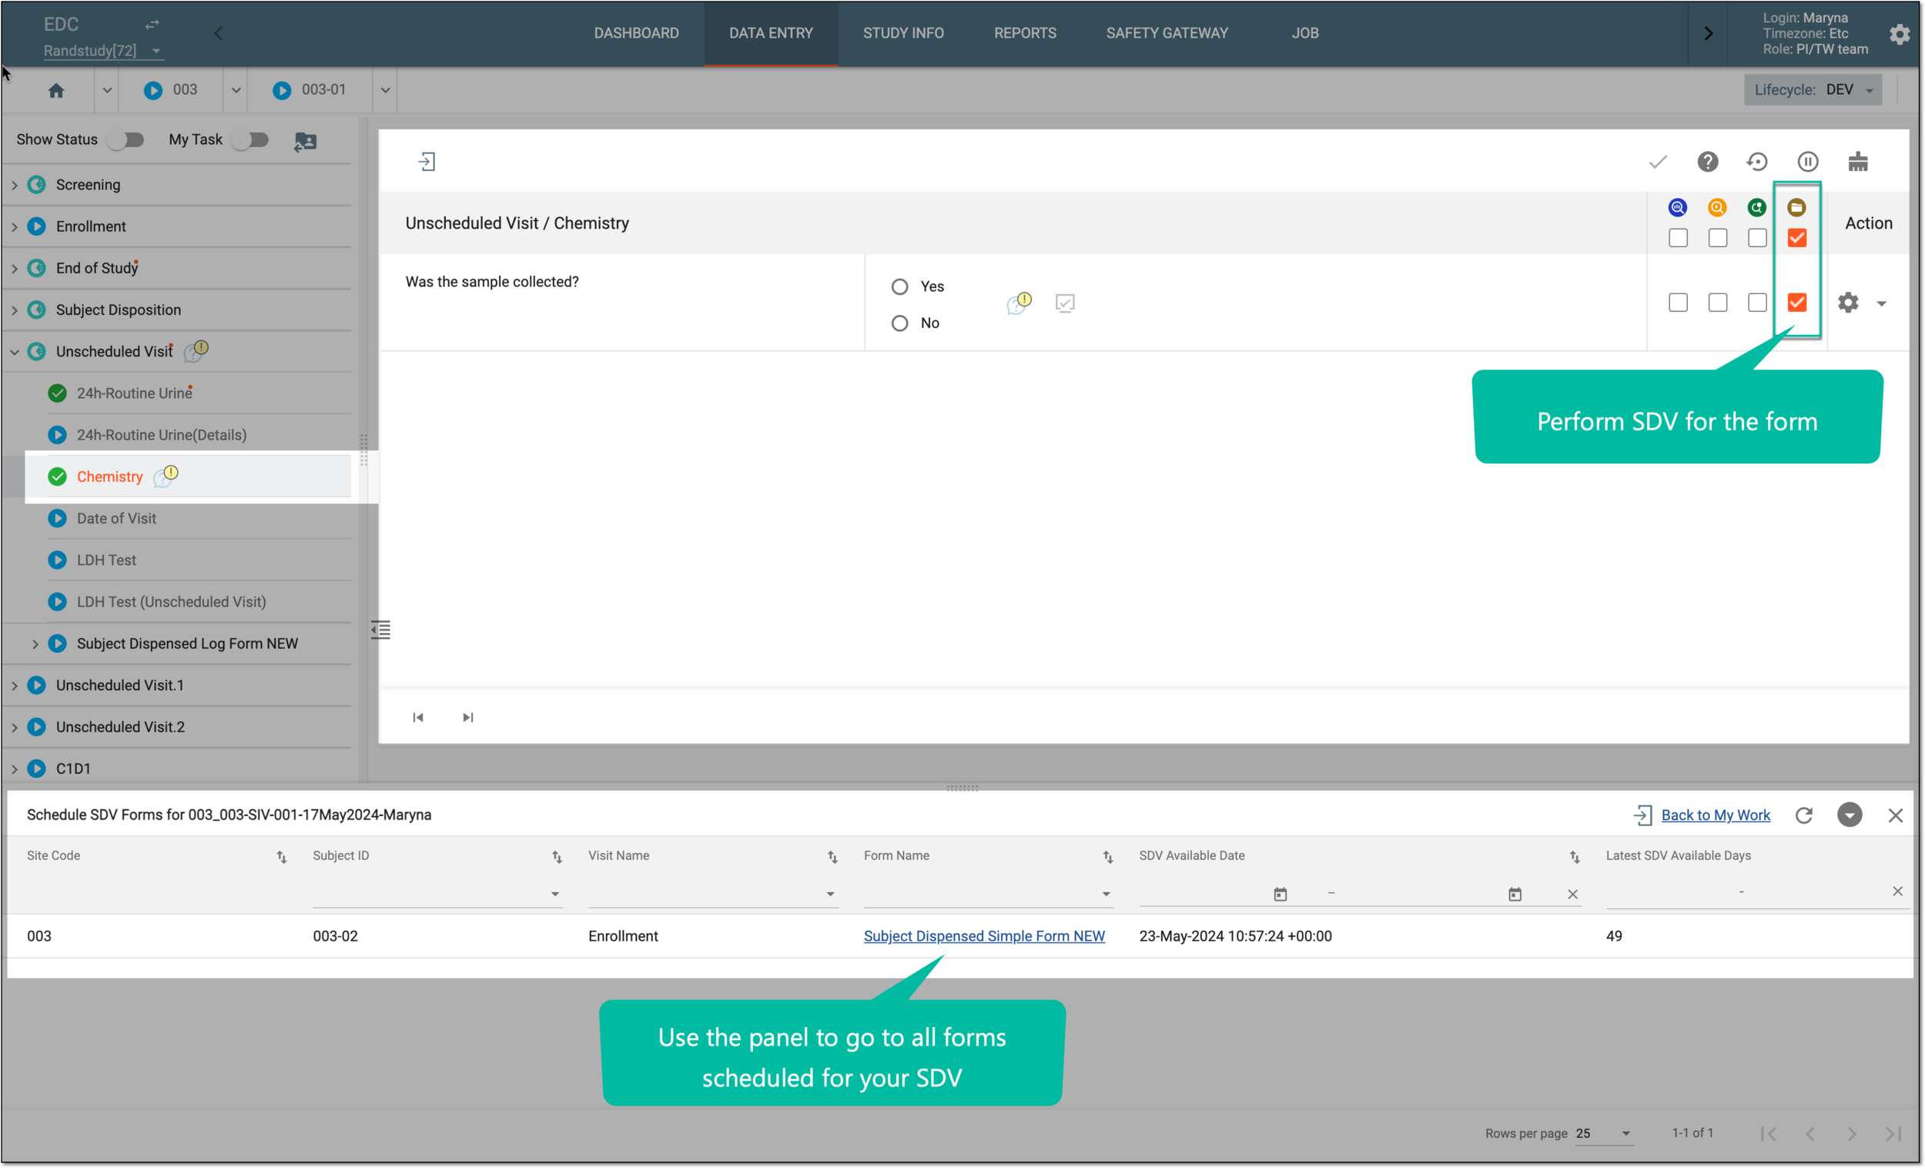1925x1168 pixels.
Task: Toggle the Show Status switch
Action: click(x=126, y=140)
